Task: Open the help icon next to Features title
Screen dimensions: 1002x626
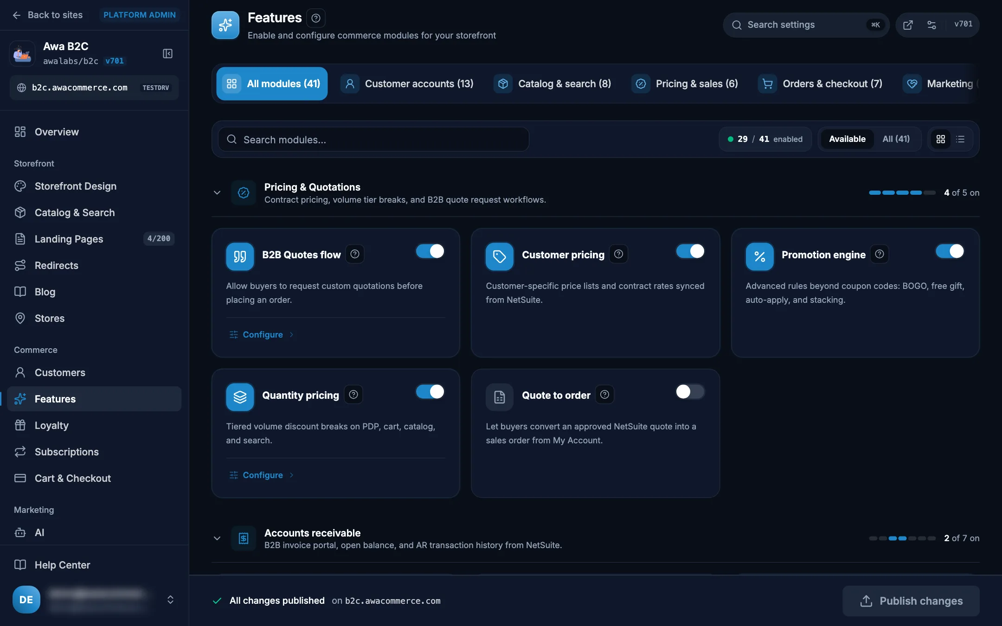Action: tap(315, 18)
